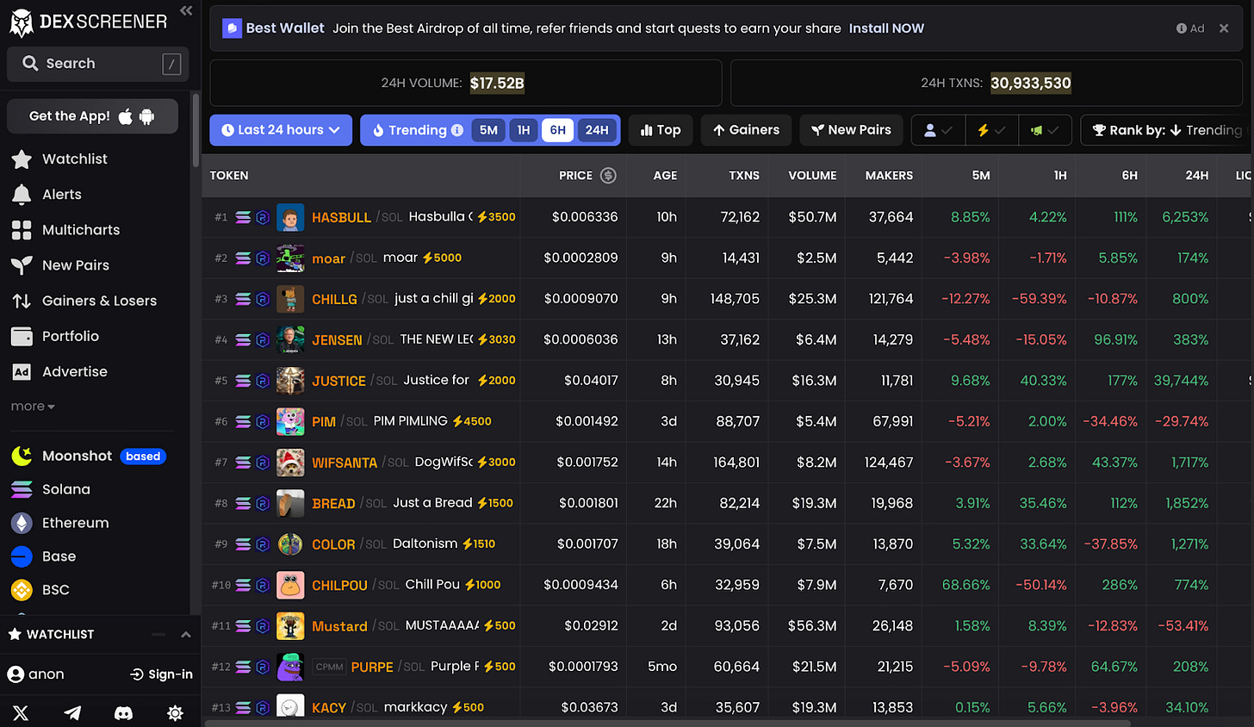The image size is (1254, 727).
Task: Focus the Search input field
Action: [x=97, y=64]
